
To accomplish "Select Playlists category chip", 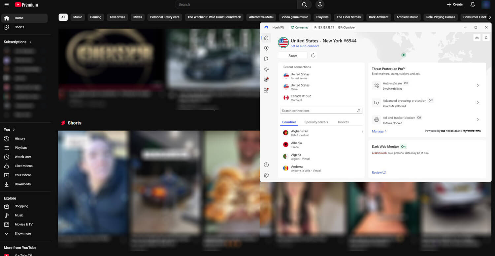I will click(x=322, y=17).
